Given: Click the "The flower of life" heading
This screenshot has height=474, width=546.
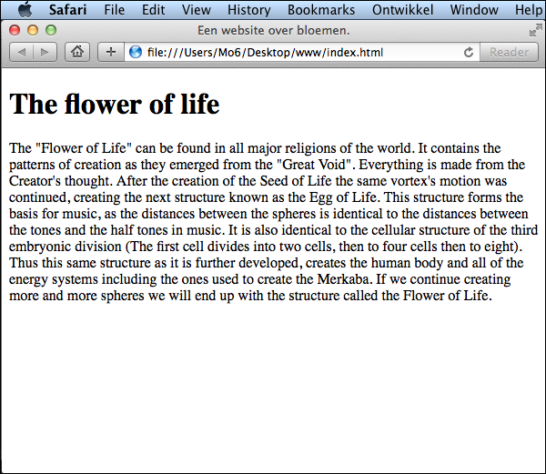Looking at the screenshot, I should pos(114,105).
